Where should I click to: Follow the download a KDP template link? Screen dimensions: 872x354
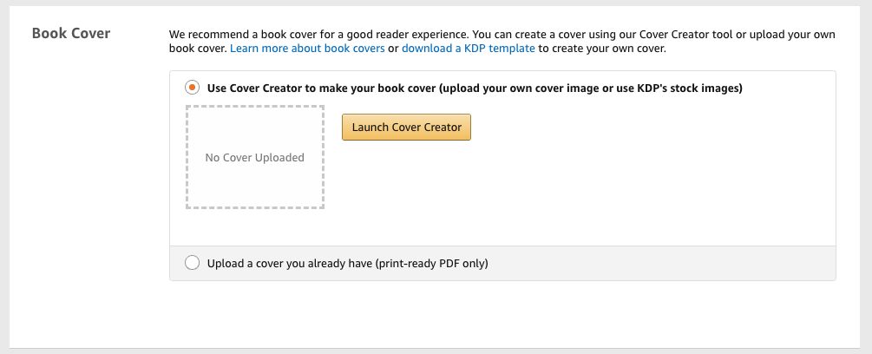pos(468,49)
